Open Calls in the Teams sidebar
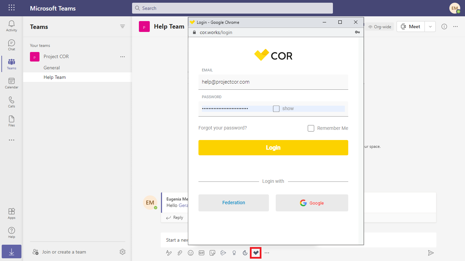 click(12, 102)
